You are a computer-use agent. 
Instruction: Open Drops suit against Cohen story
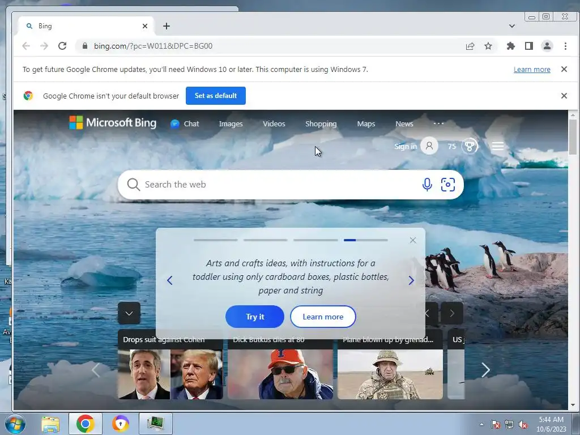point(170,364)
